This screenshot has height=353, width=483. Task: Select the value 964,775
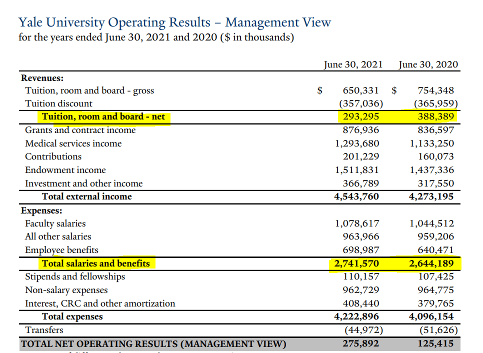tap(436, 290)
